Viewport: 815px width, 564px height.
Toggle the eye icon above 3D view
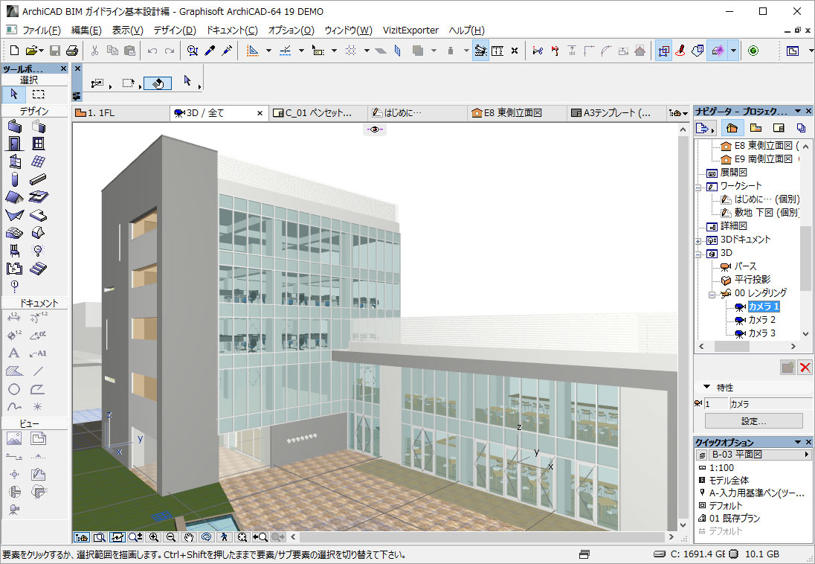[x=375, y=129]
